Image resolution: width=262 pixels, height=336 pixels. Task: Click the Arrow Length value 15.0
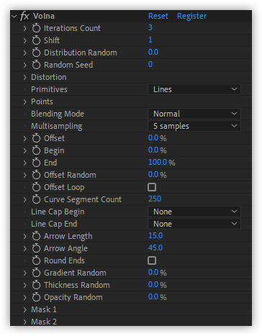click(155, 235)
